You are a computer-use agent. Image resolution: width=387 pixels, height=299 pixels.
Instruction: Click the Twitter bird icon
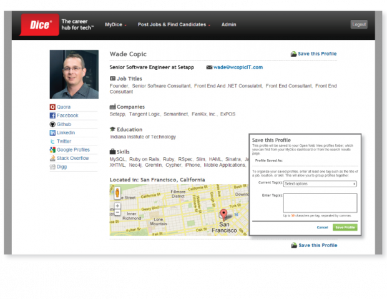click(52, 141)
